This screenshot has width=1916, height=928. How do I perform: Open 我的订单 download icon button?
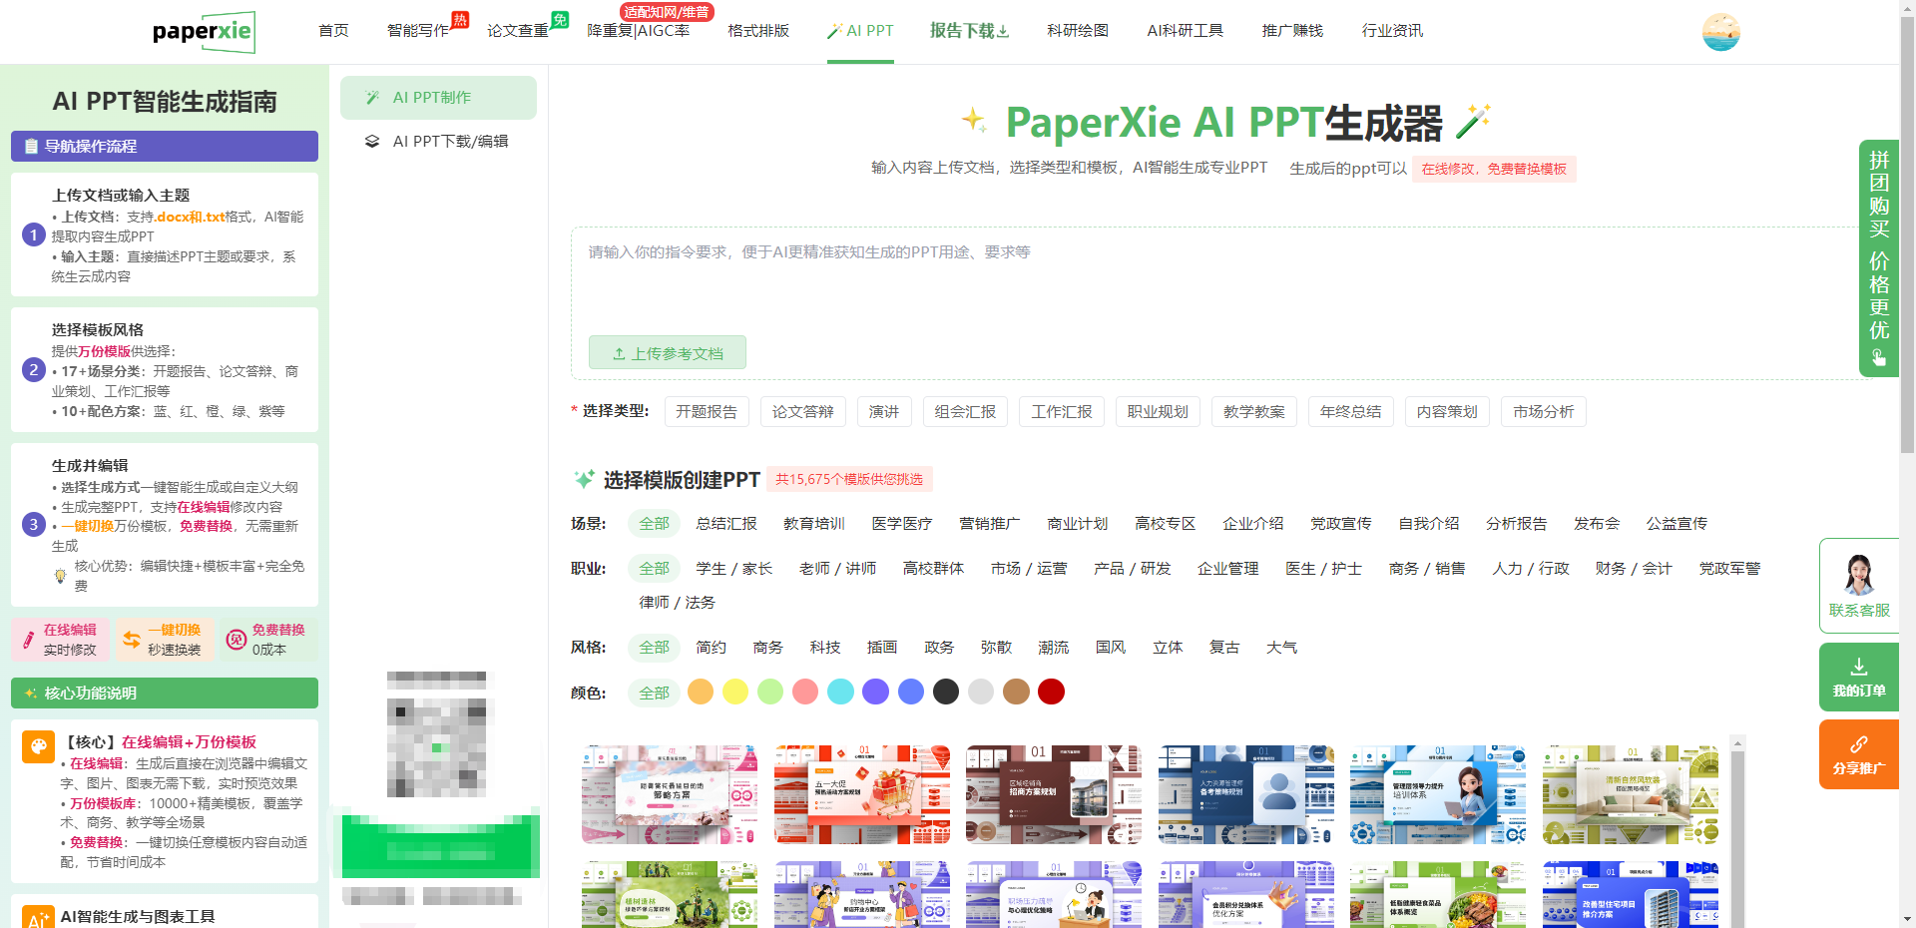pyautogui.click(x=1858, y=677)
